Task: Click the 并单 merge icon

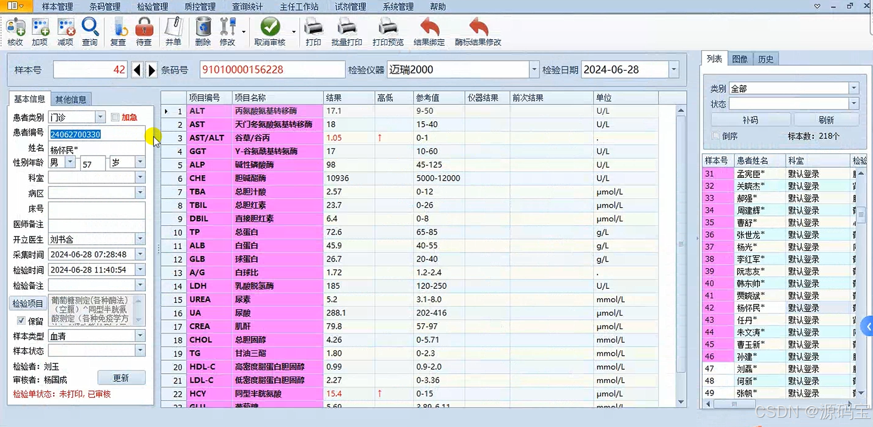Action: [173, 32]
